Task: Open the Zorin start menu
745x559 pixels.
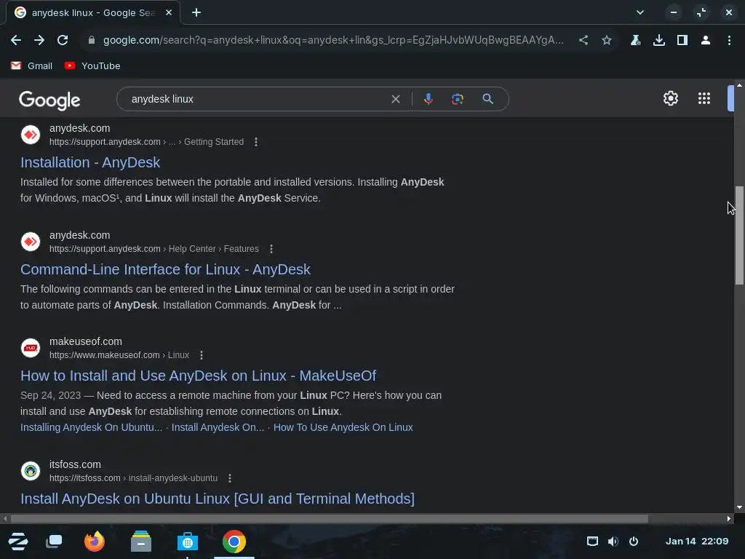Action: [x=18, y=542]
